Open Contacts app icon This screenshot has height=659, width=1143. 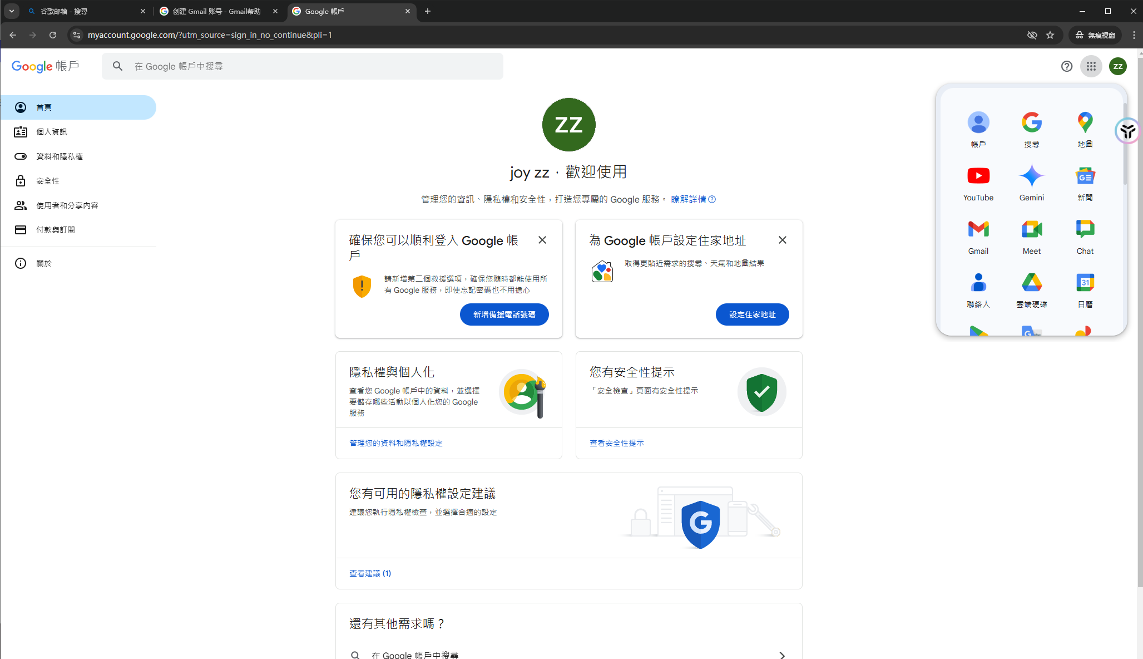978,289
